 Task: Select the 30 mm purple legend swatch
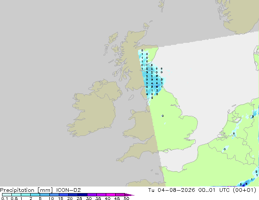pos(92,195)
